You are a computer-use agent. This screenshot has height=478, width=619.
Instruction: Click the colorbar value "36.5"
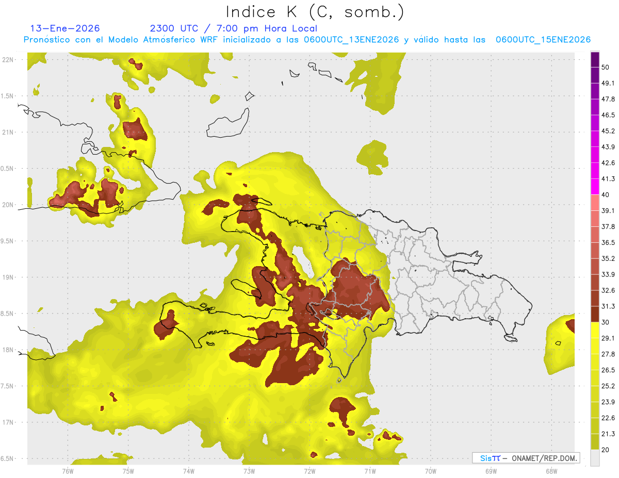(x=608, y=242)
